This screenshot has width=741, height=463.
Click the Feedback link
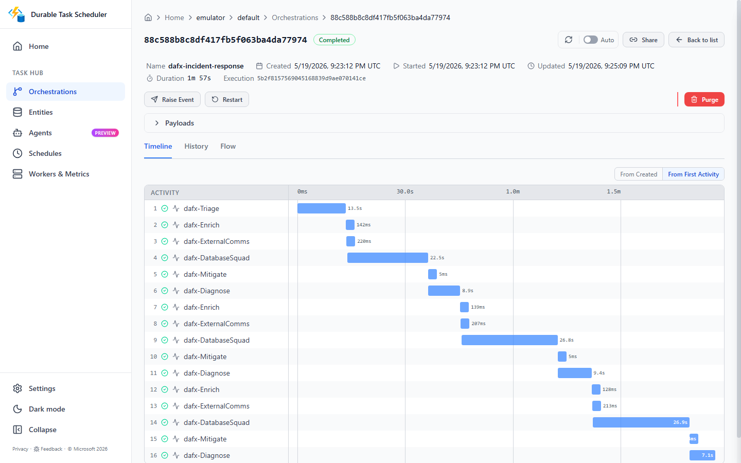(48, 449)
